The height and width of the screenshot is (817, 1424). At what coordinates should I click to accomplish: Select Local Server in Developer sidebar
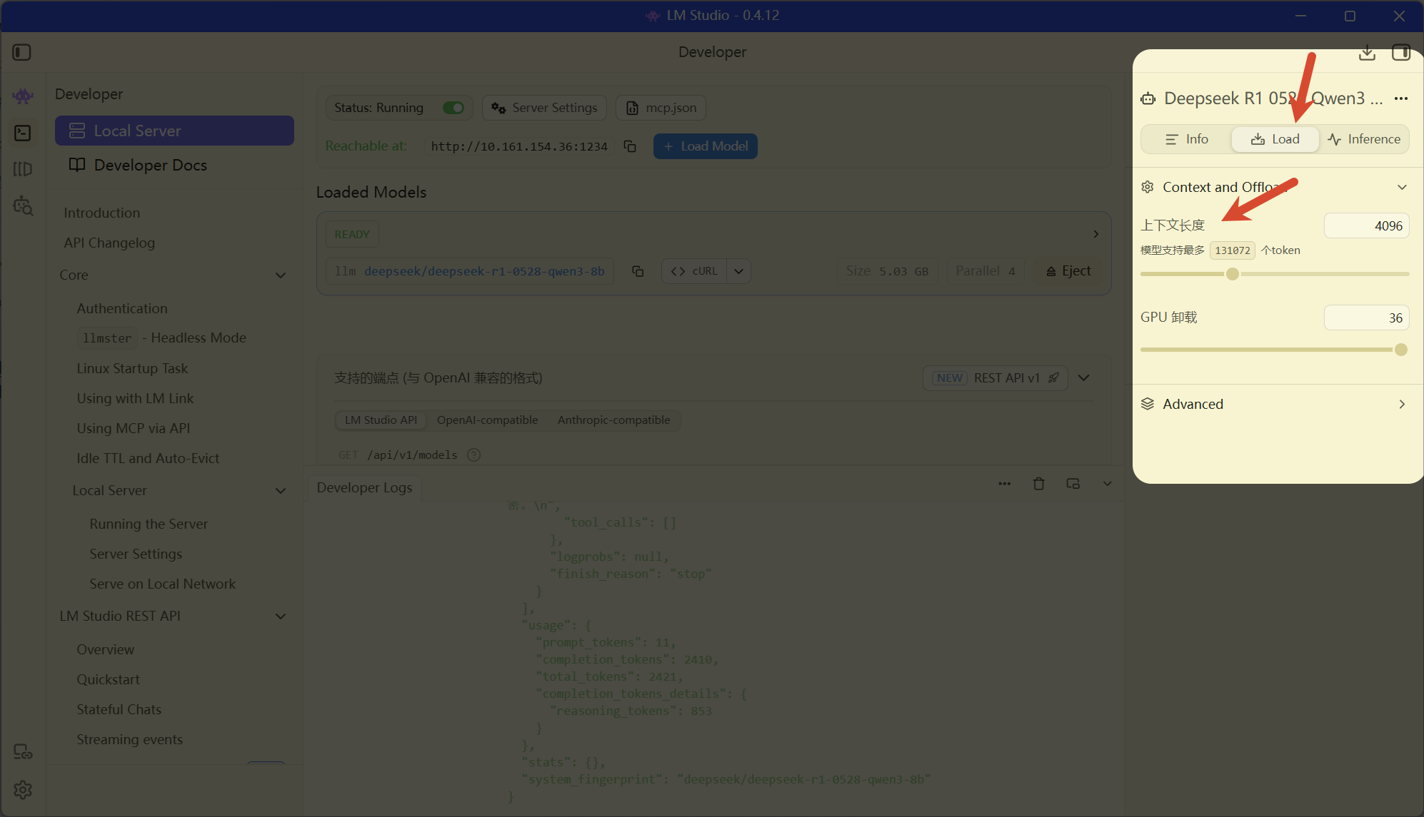click(x=174, y=131)
